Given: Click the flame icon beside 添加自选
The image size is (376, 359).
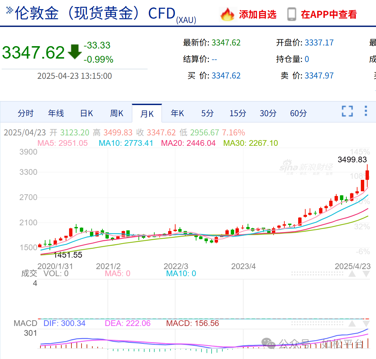Looking at the screenshot, I should click(x=227, y=14).
